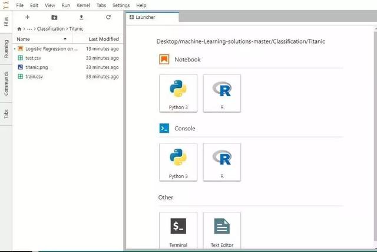
Task: Refresh the file list
Action: (x=108, y=17)
